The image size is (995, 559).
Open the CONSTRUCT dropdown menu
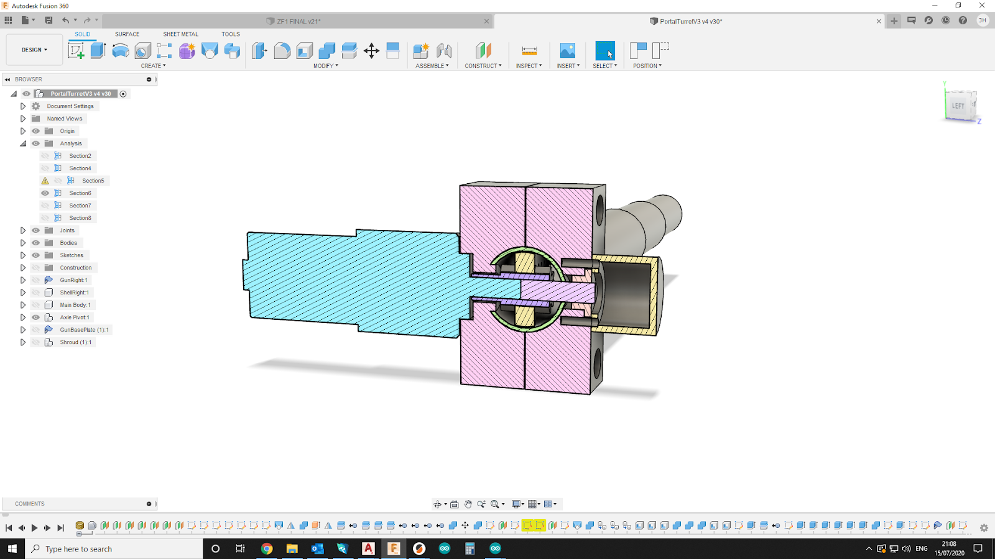pos(483,66)
